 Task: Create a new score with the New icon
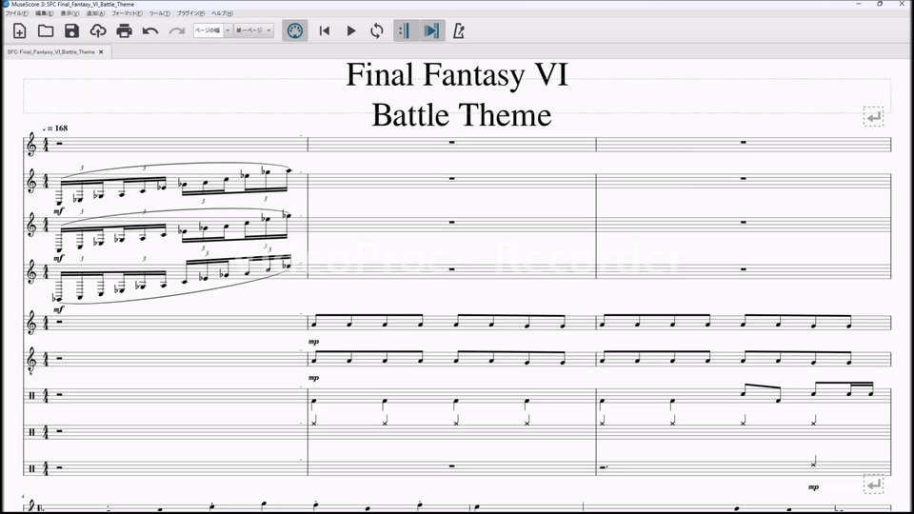(19, 30)
